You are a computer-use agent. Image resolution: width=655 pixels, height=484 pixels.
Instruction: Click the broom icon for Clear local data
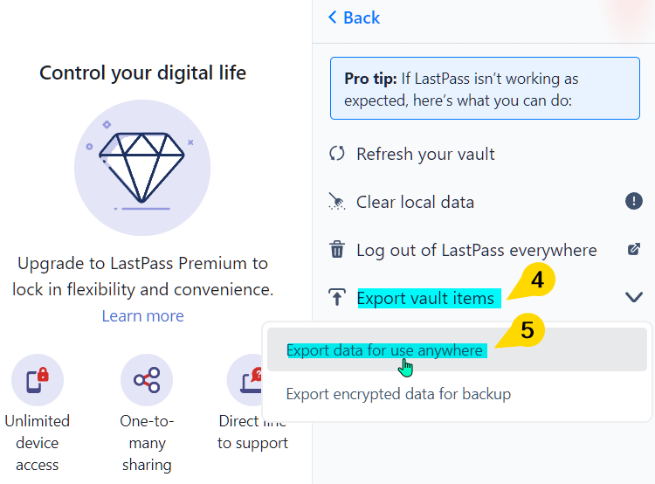[337, 202]
